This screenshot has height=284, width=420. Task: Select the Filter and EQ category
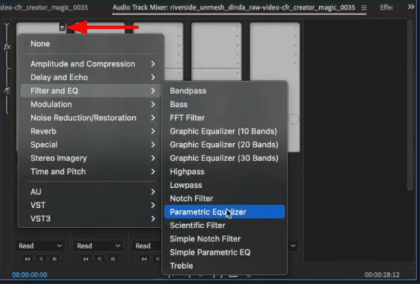click(91, 91)
